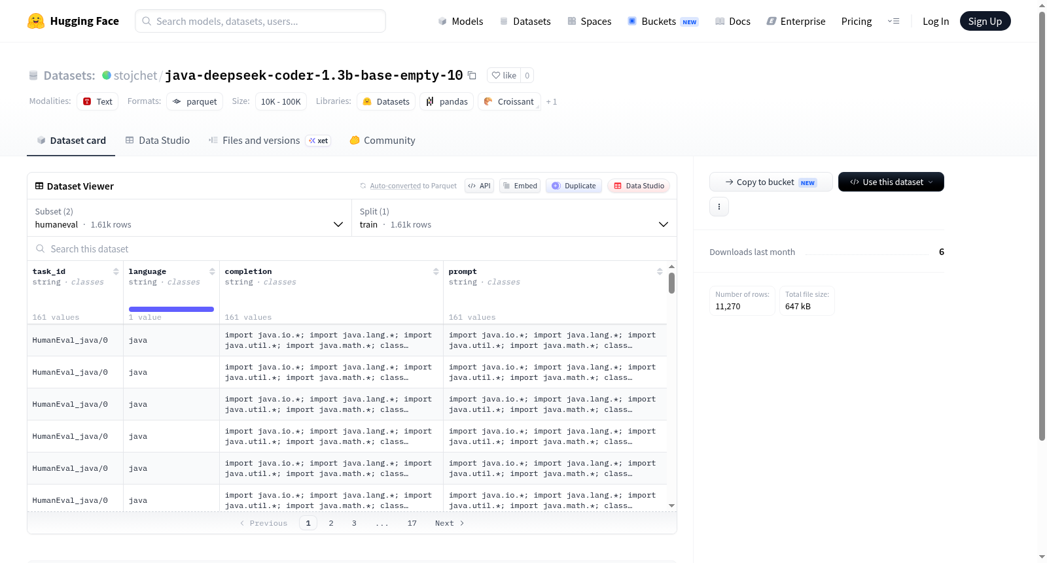Open the Docs page
The image size is (1047, 563).
coord(732,21)
